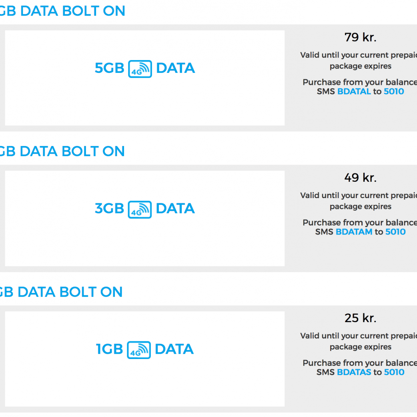Select the 49 kr. price
The image size is (417, 417).
pos(361,178)
